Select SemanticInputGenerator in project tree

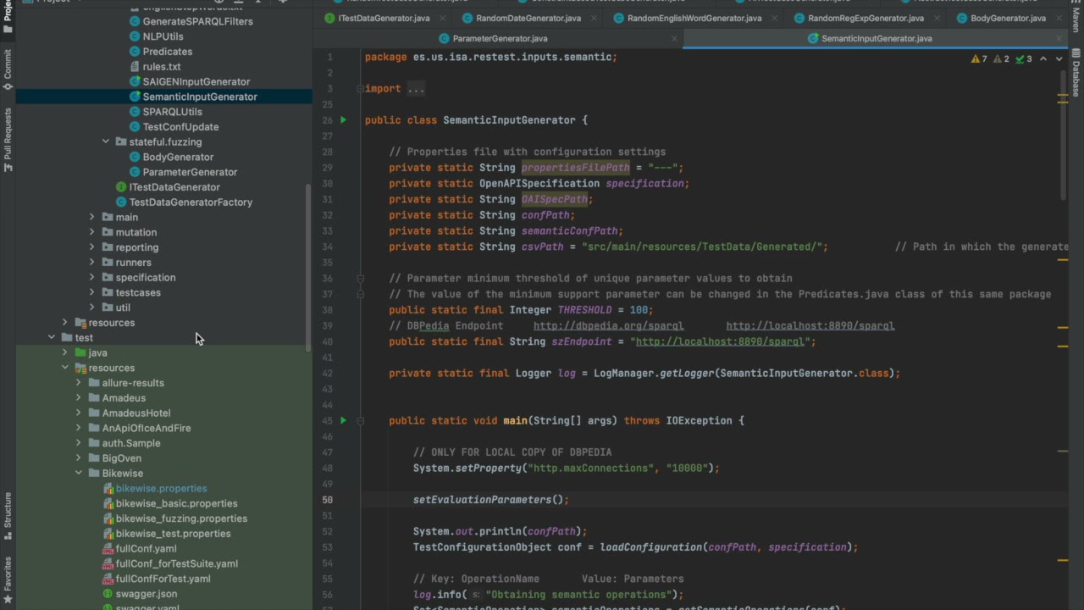(x=200, y=97)
